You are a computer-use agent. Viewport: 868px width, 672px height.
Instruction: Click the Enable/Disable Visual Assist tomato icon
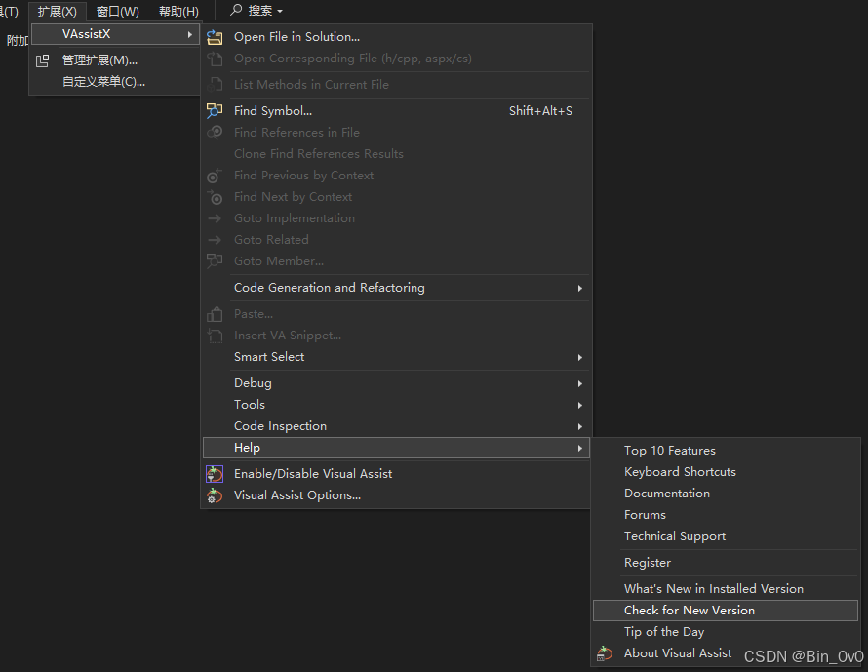215,474
